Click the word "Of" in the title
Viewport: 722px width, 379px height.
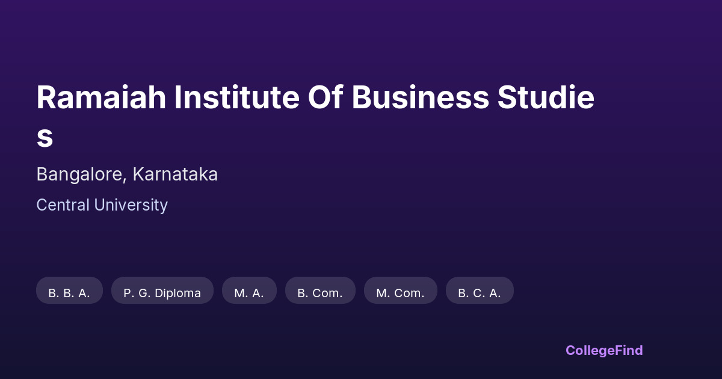[325, 98]
